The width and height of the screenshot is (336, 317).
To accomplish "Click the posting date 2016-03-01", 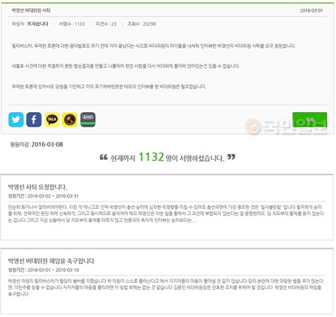I will (311, 10).
